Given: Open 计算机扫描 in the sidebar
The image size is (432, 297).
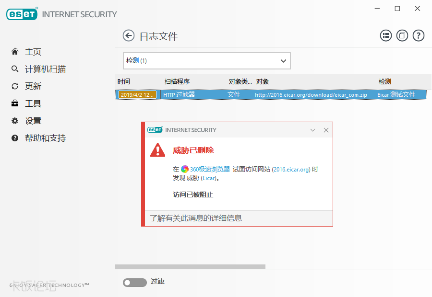Looking at the screenshot, I should 45,69.
